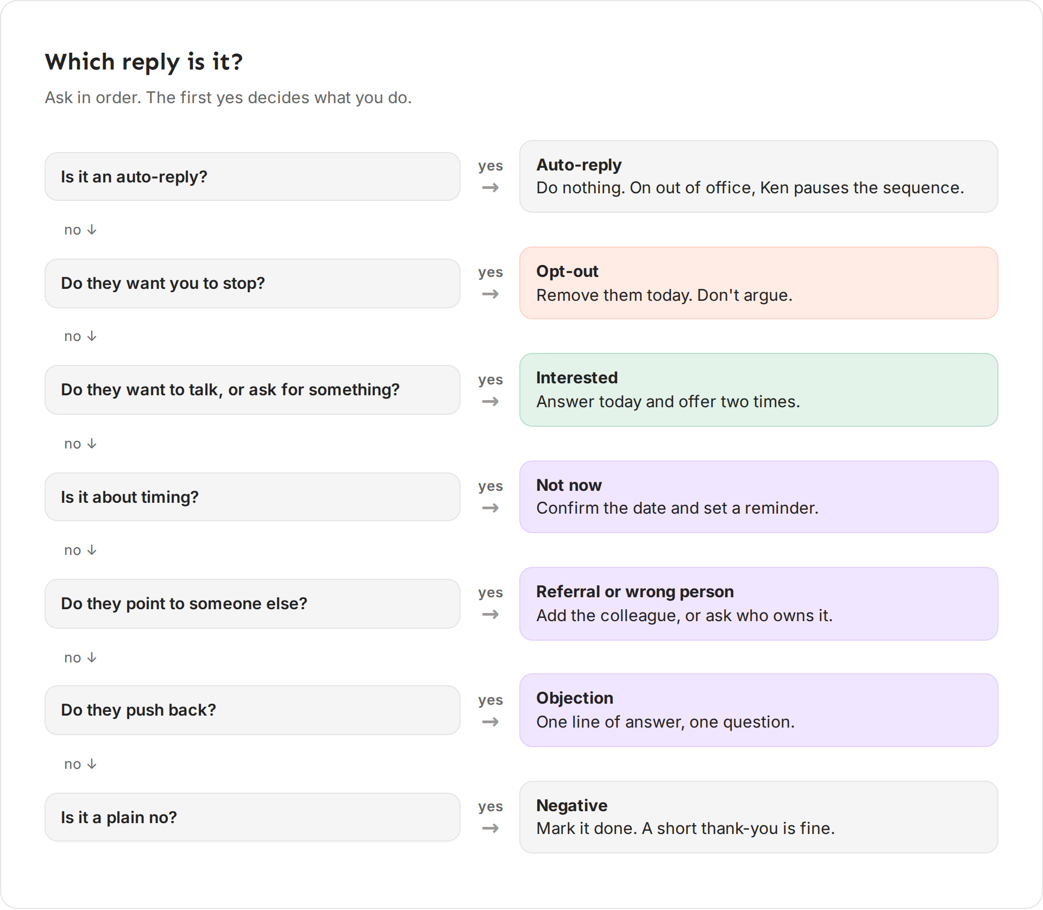Select the 'Is it a plain no?' question
Image resolution: width=1043 pixels, height=910 pixels.
click(253, 817)
